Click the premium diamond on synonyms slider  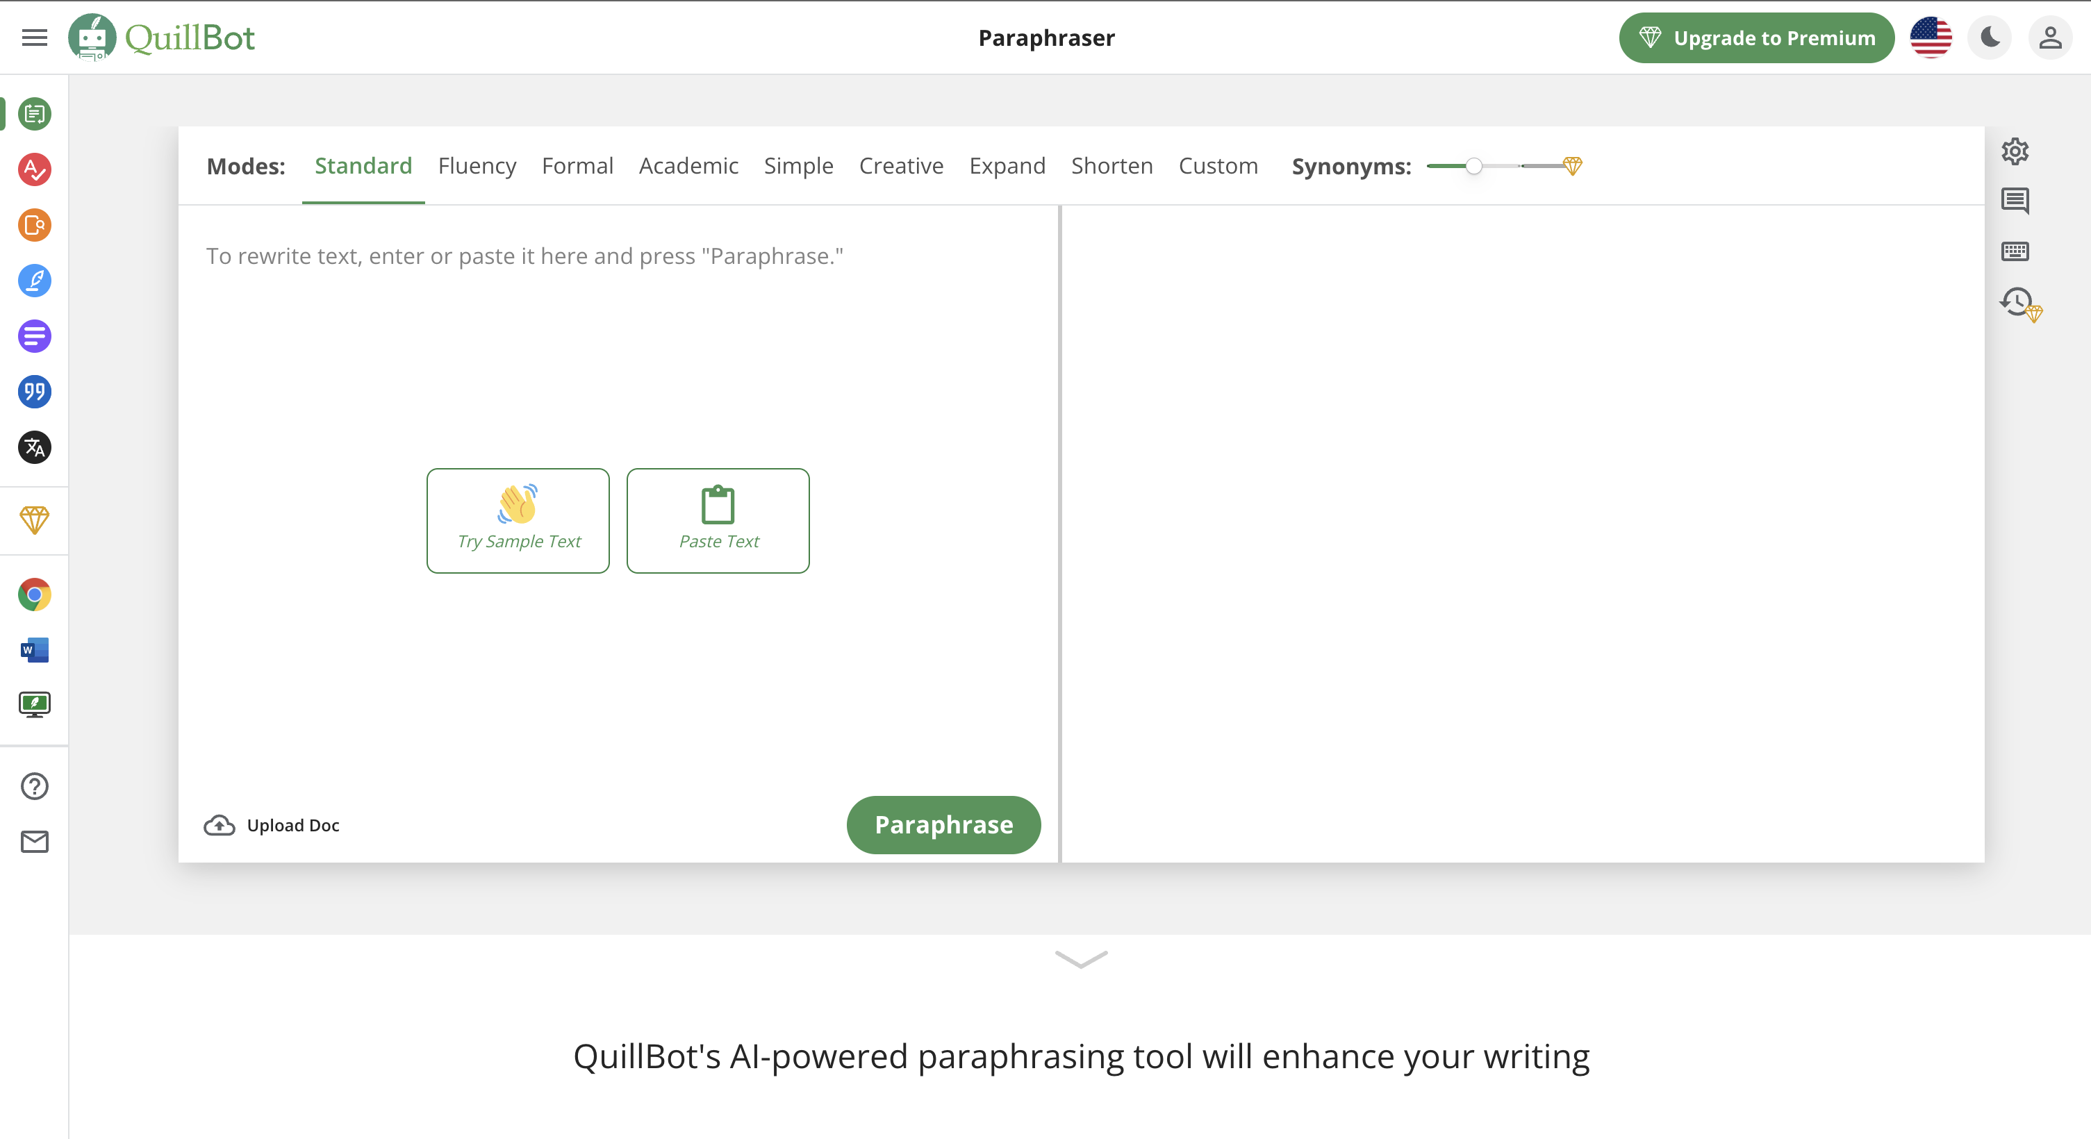(x=1572, y=166)
